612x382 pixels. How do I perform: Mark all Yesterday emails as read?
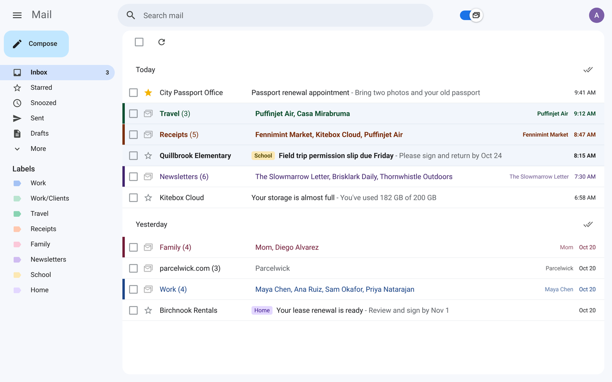click(588, 224)
